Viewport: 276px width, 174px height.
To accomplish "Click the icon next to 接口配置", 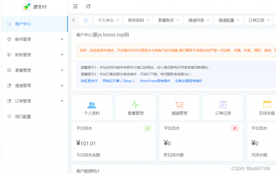I will [x=9, y=117].
